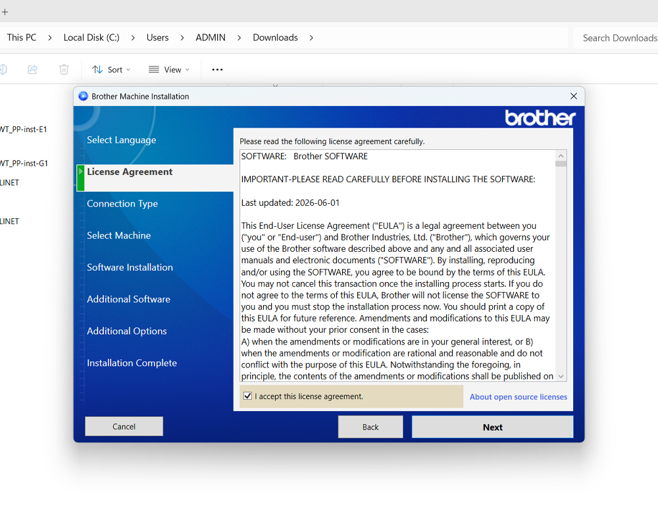Check the license agreement acceptance box

(247, 396)
